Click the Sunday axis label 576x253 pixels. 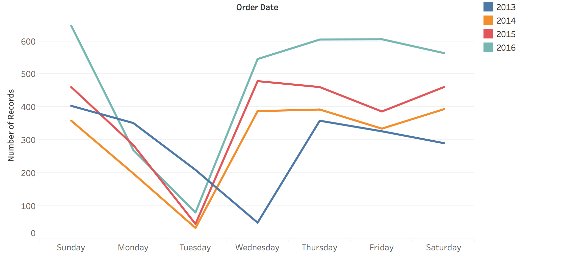(x=71, y=247)
